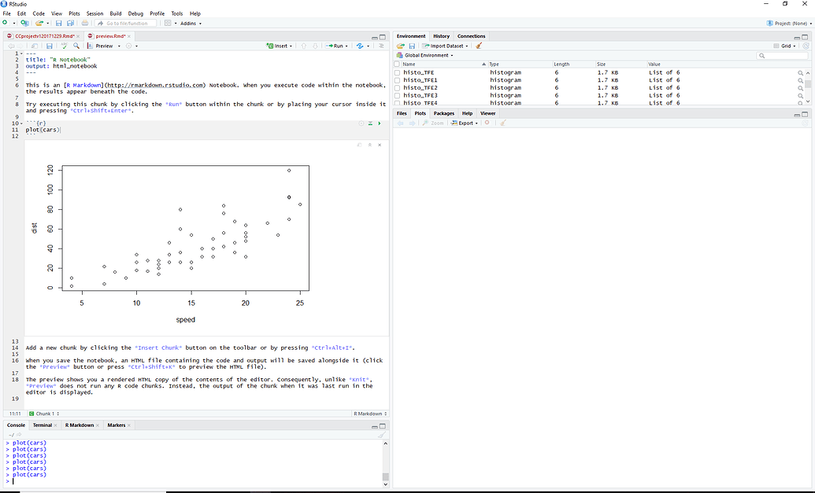Image resolution: width=815 pixels, height=493 pixels.
Task: Open the Session menu
Action: click(x=94, y=13)
